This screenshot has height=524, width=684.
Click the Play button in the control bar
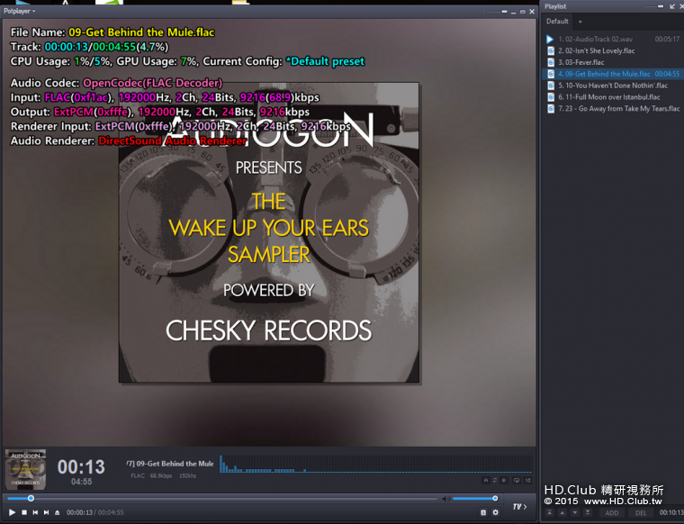pyautogui.click(x=12, y=512)
